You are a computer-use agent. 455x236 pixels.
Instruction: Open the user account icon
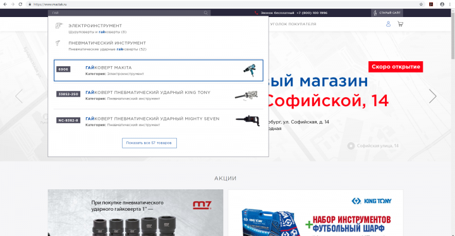(388, 24)
